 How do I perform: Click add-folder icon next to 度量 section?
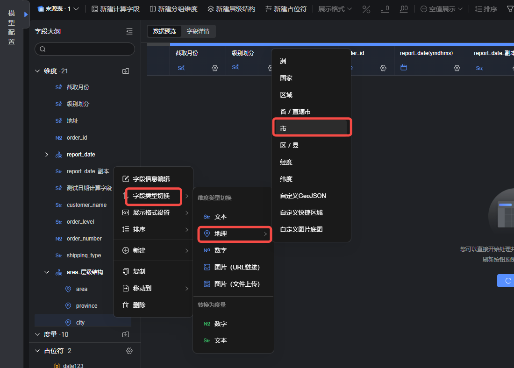click(125, 334)
